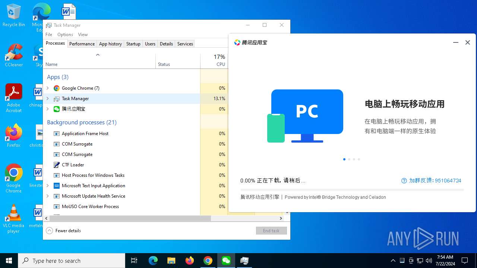Click the volume speaker tray icon
Screen dimensions: 477x268
429,261
